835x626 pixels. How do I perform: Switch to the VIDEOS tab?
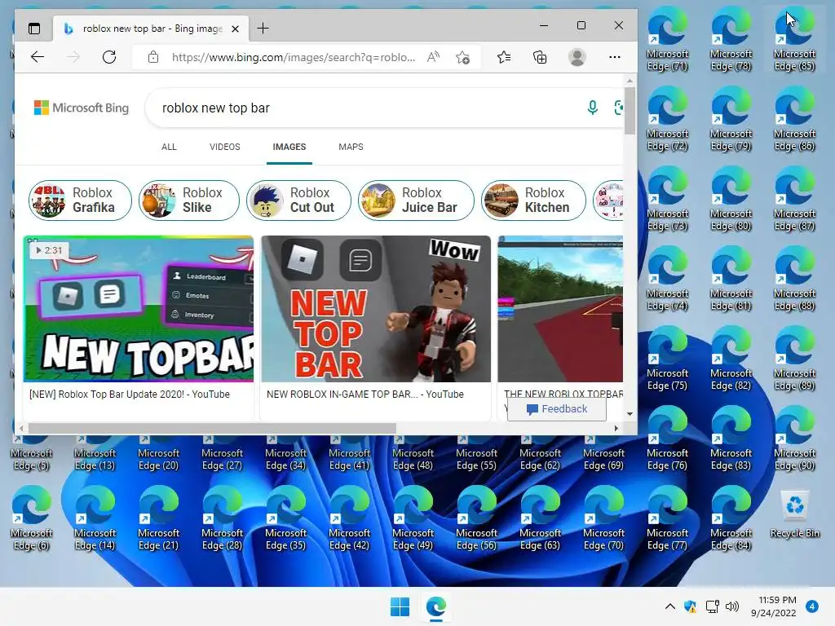tap(225, 147)
